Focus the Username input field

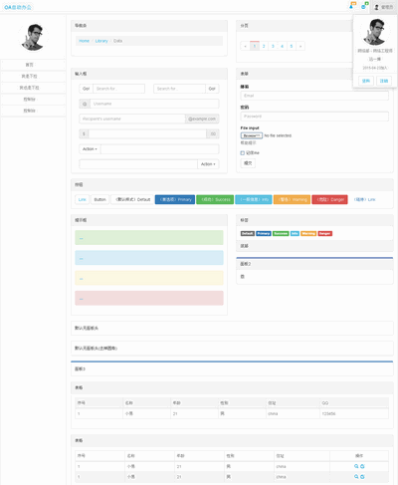pos(154,104)
